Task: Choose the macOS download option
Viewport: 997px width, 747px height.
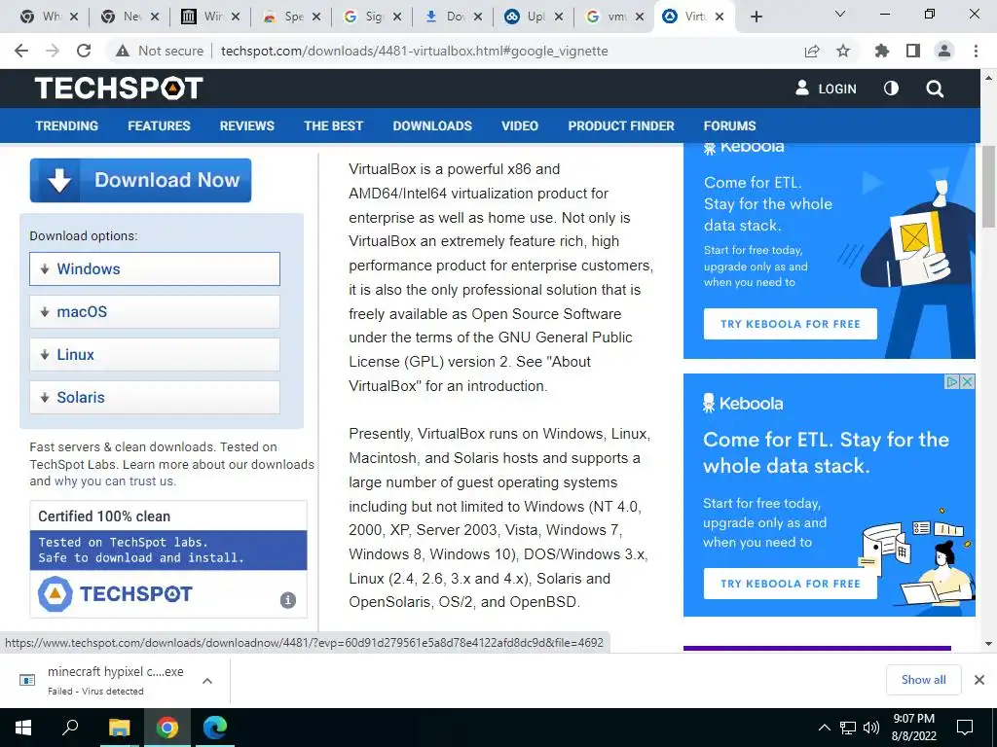Action: [155, 312]
